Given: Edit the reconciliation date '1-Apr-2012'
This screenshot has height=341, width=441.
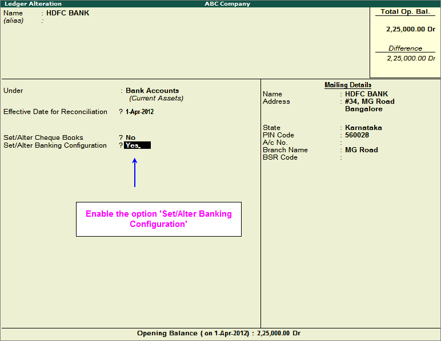Looking at the screenshot, I should pos(140,112).
